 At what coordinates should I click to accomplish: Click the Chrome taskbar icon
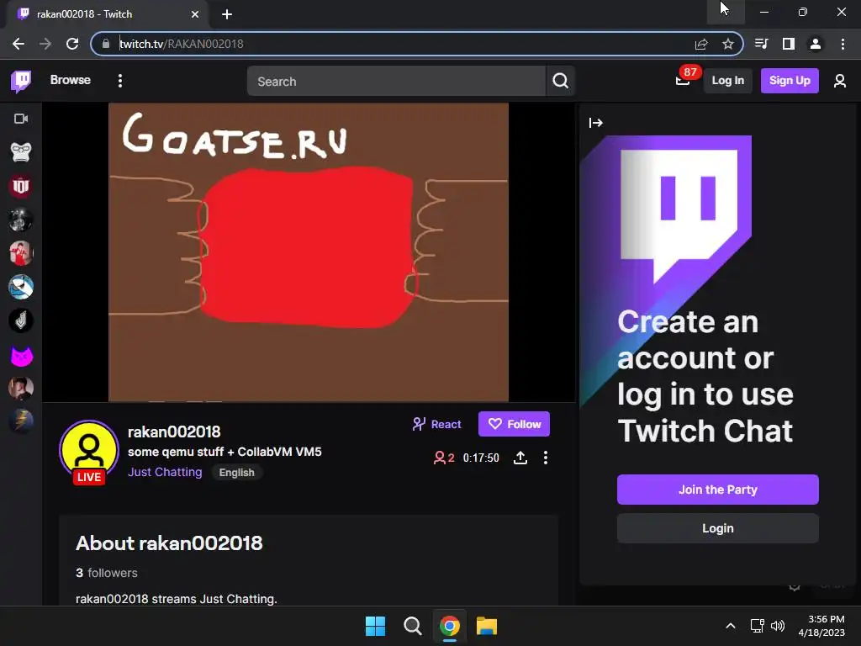(450, 626)
